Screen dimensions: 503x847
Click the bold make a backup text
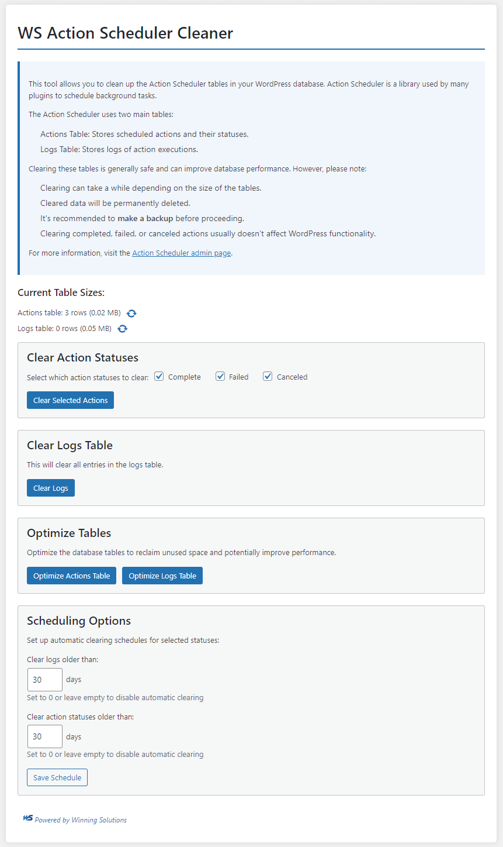[x=145, y=218]
